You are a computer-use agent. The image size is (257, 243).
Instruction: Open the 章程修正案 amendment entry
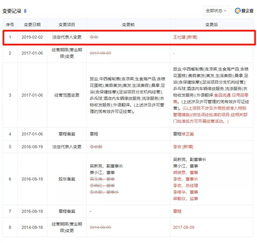184,134
